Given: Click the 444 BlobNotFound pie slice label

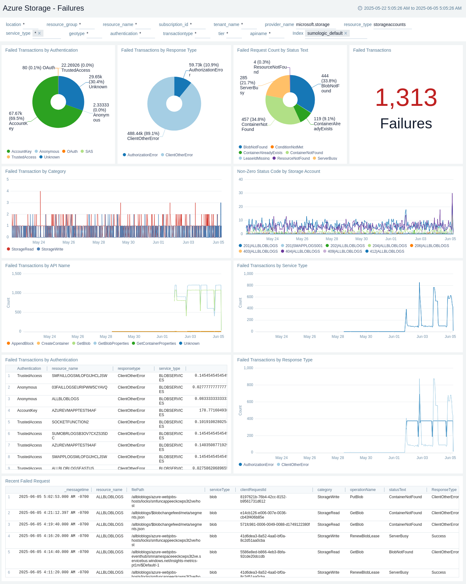Looking at the screenshot, I should coord(330,83).
